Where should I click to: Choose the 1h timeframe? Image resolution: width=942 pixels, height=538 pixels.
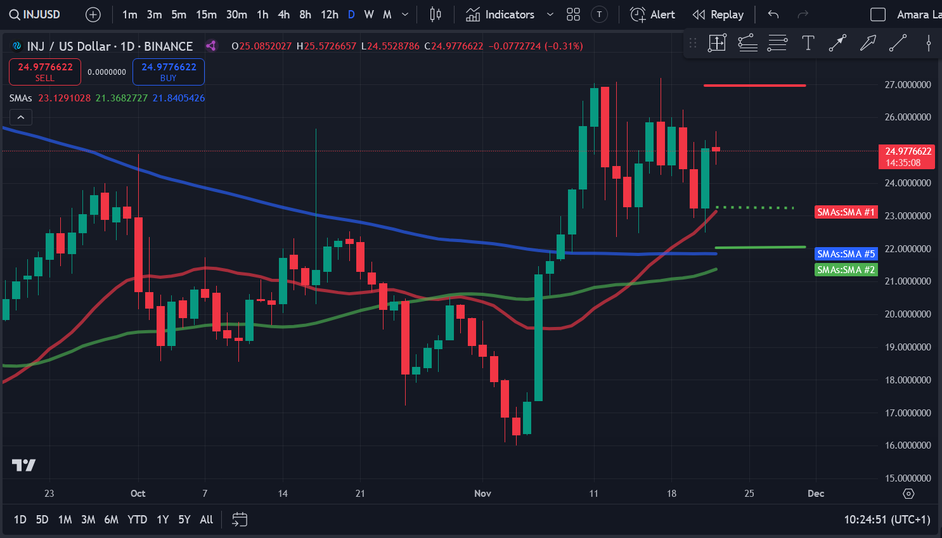tap(262, 15)
